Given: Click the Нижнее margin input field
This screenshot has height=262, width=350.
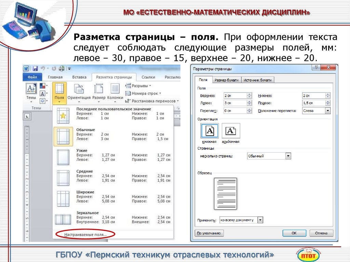Looking at the screenshot, I should click(x=314, y=96).
